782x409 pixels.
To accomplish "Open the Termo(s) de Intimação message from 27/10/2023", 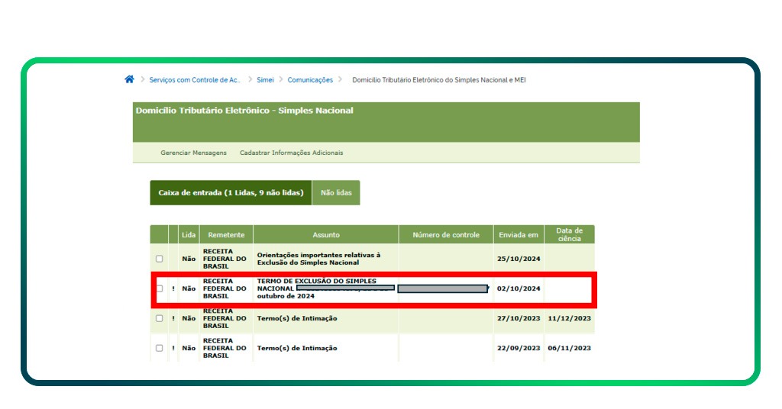I will click(x=296, y=318).
